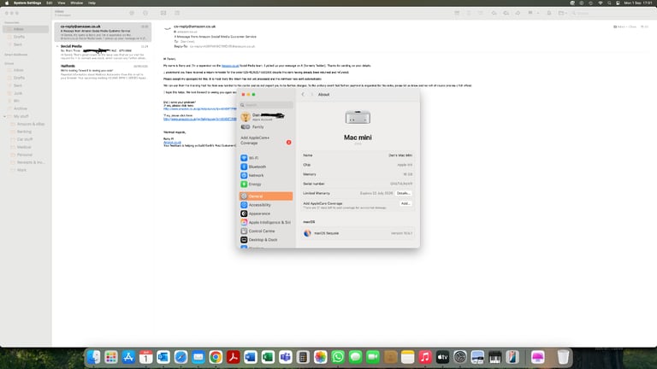Open Photos from the Dock
657x369 pixels.
point(321,357)
